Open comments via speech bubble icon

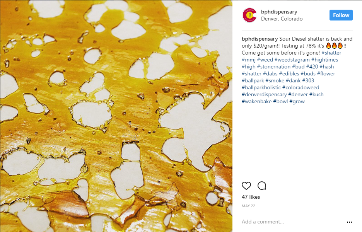[x=262, y=186]
